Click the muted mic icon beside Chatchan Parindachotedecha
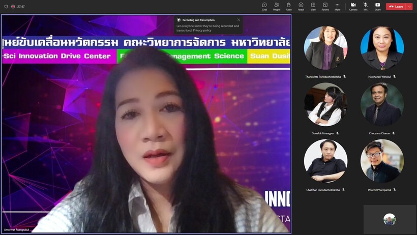Viewport: 417px width, 235px height. click(343, 190)
